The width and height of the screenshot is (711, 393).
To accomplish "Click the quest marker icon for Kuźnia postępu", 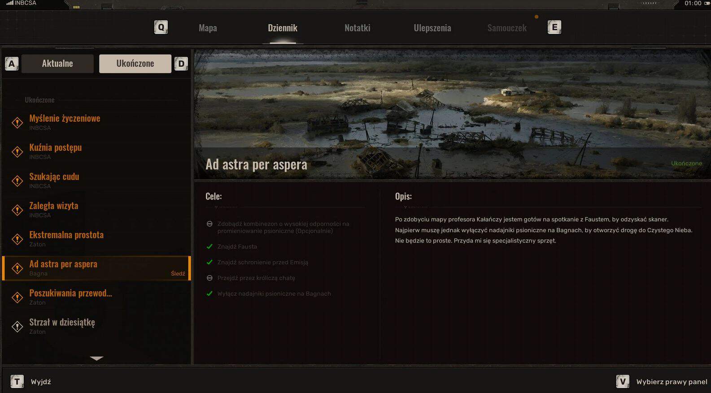I will pos(17,151).
